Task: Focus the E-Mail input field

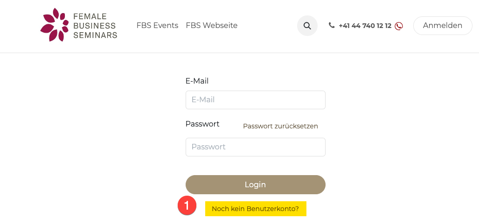Action: coord(255,100)
